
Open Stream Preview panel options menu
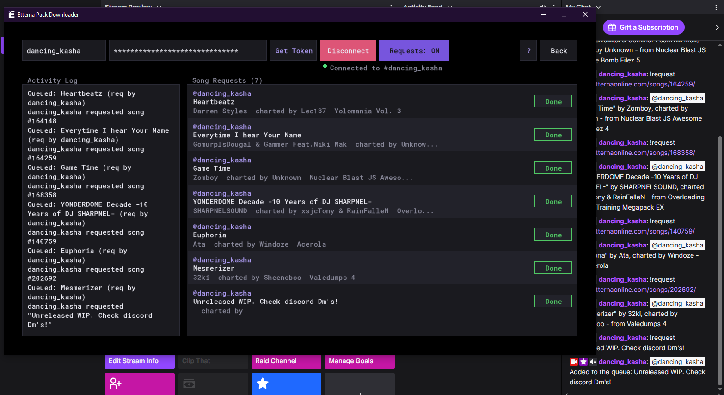pyautogui.click(x=391, y=6)
